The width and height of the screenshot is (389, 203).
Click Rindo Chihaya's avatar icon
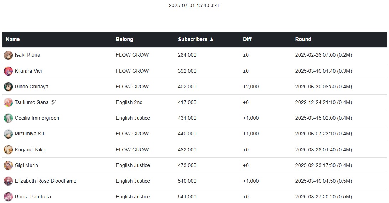click(x=8, y=87)
